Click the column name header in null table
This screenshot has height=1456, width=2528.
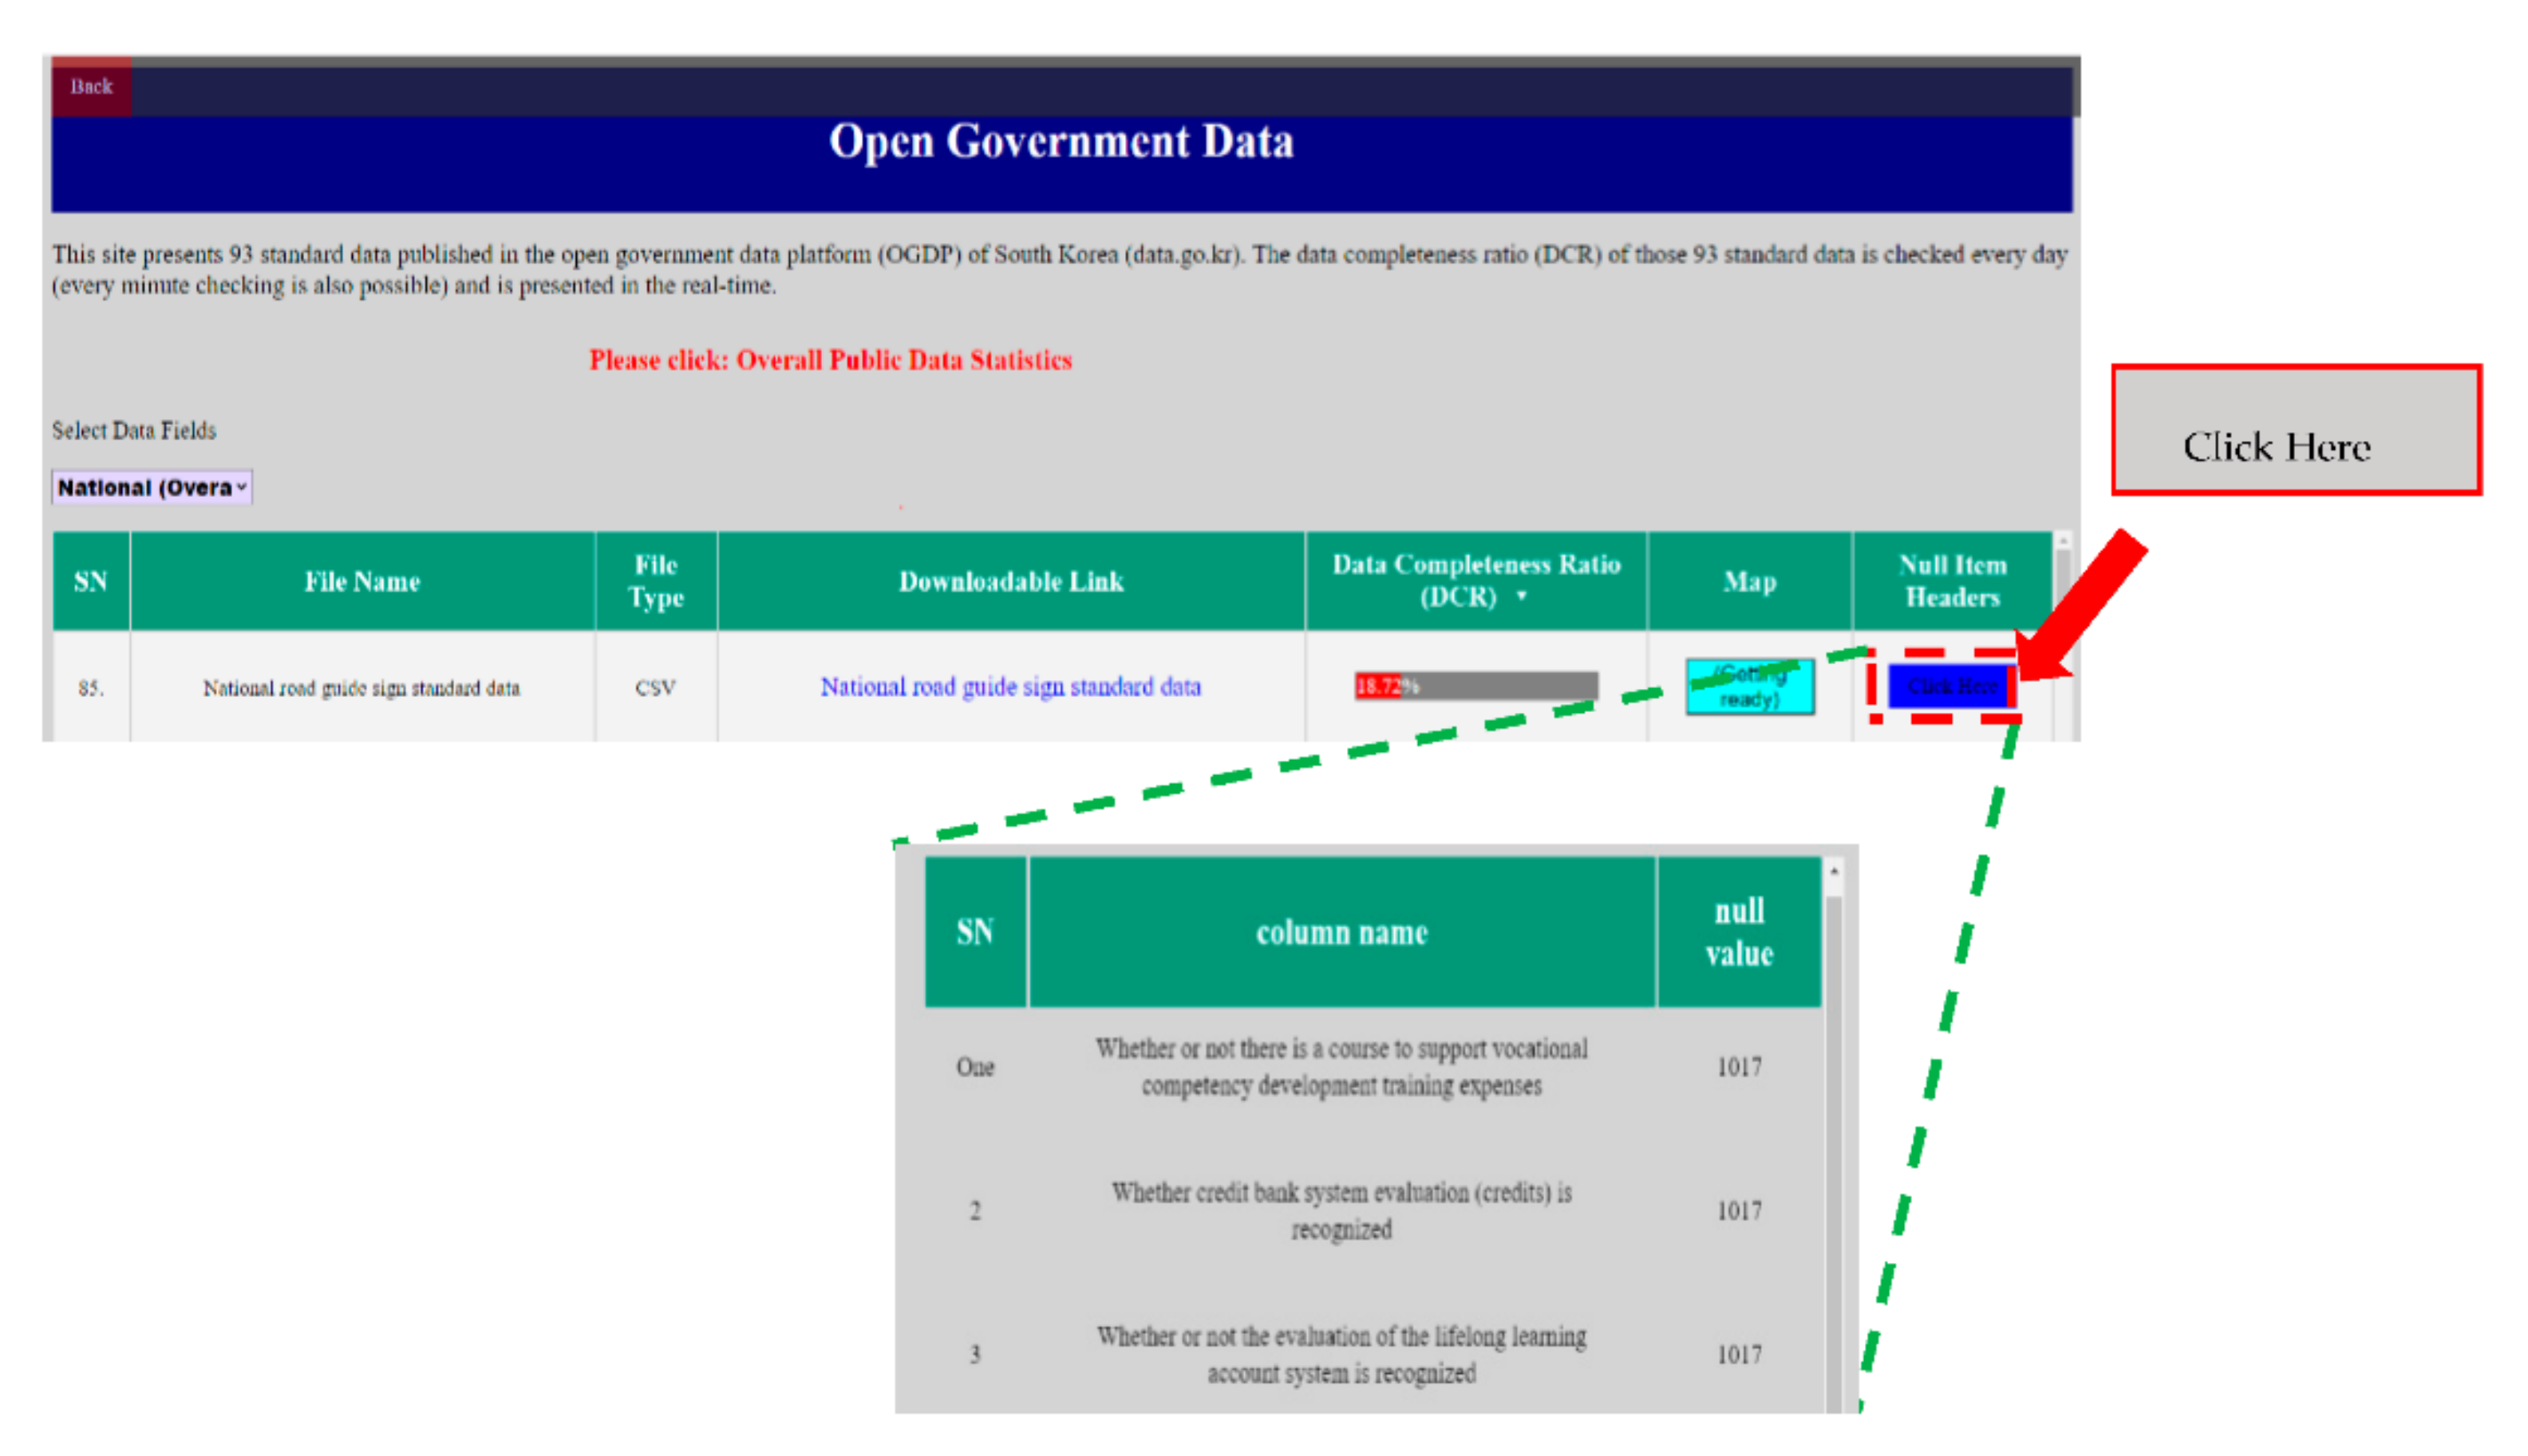tap(1341, 932)
